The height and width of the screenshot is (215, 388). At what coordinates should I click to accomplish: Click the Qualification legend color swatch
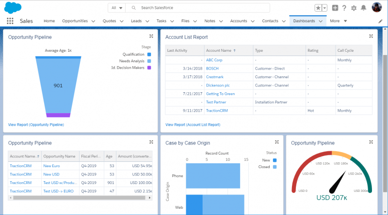point(149,54)
